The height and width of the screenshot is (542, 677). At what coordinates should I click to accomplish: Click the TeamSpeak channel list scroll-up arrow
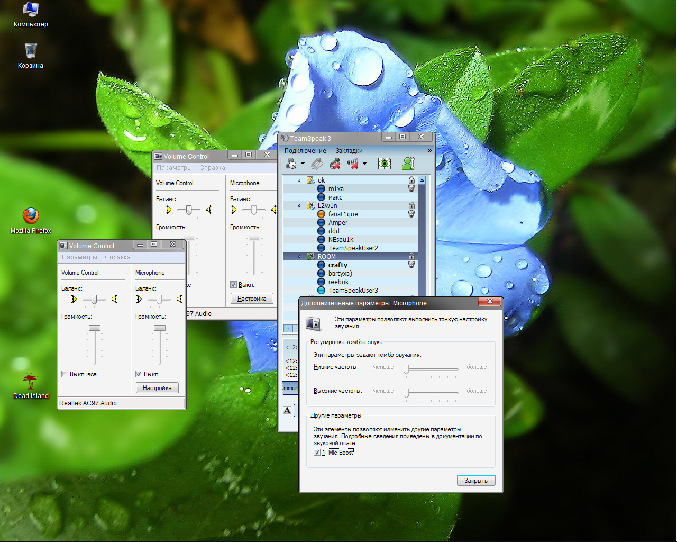coord(422,180)
